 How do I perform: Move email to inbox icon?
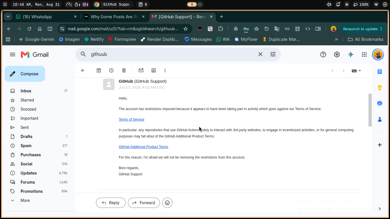(154, 70)
